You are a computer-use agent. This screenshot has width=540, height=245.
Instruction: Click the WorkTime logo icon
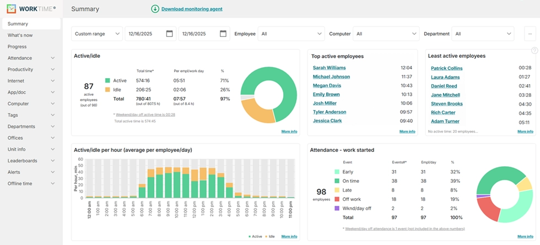[11, 9]
